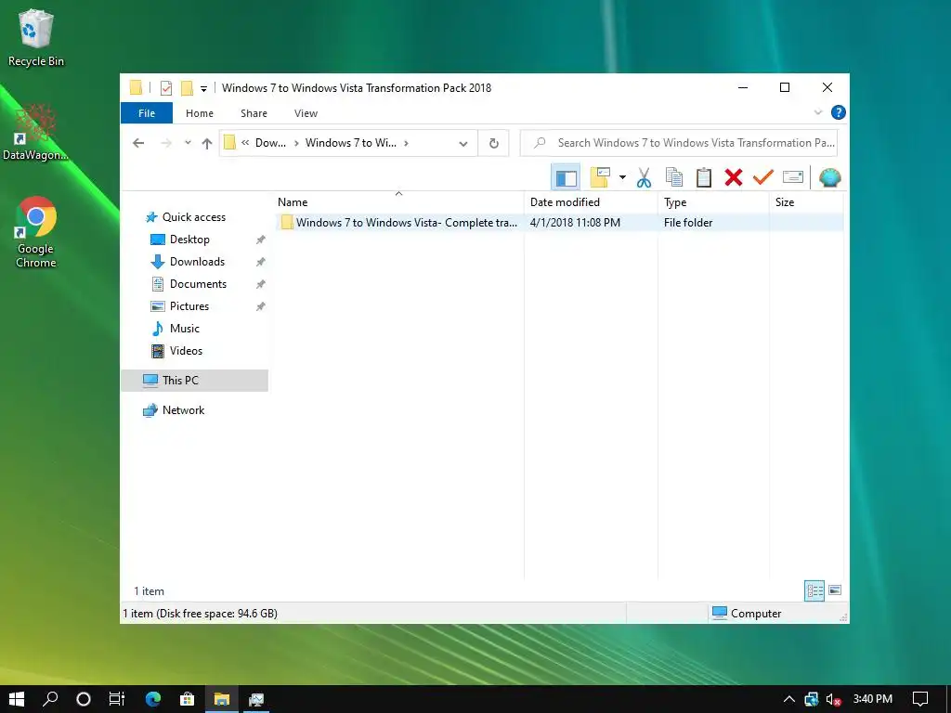Click the Cut scissors icon

click(645, 177)
